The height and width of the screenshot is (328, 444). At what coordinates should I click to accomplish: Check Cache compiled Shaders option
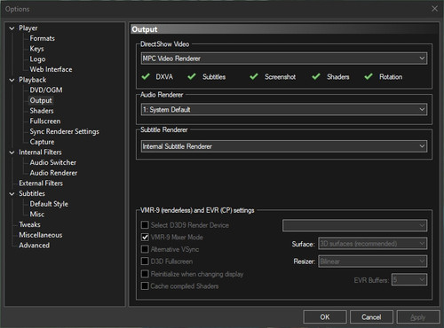point(145,285)
